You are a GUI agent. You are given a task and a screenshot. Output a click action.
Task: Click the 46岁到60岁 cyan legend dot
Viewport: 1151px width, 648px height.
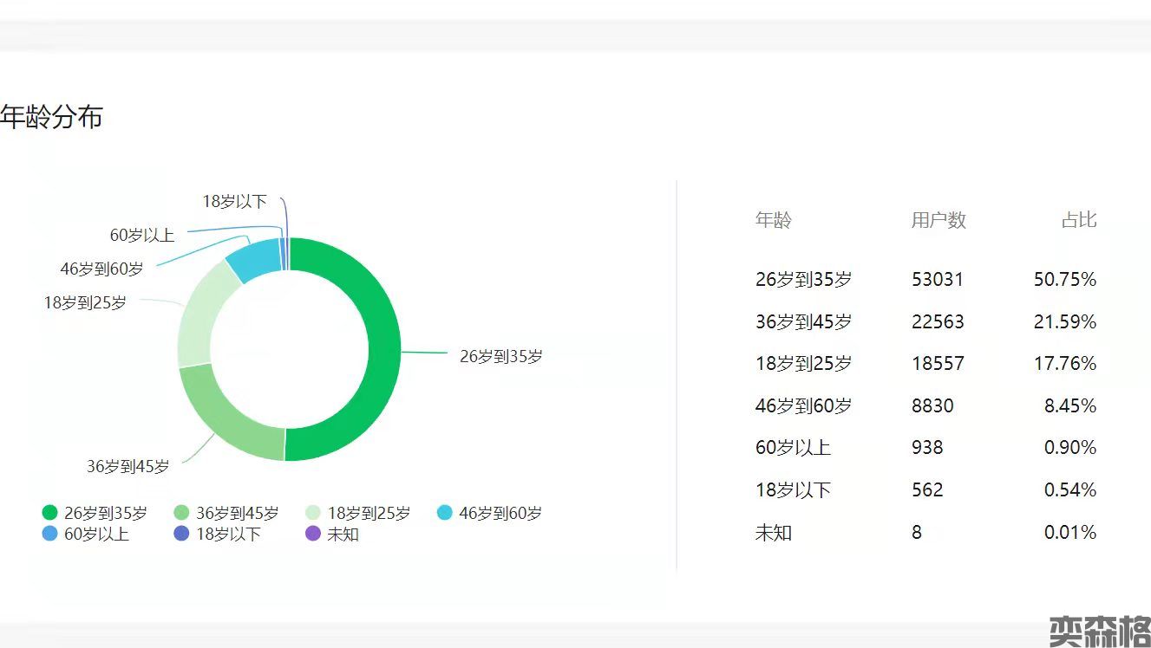[x=445, y=513]
